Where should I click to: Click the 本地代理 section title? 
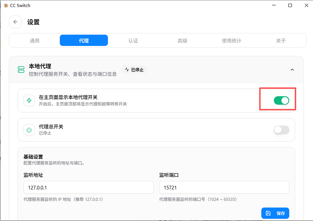point(40,66)
